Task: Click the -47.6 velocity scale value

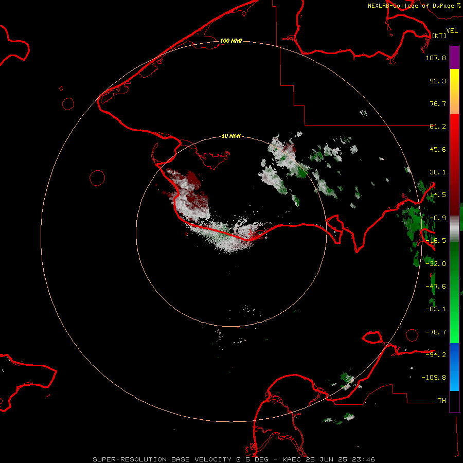Action: coord(436,287)
